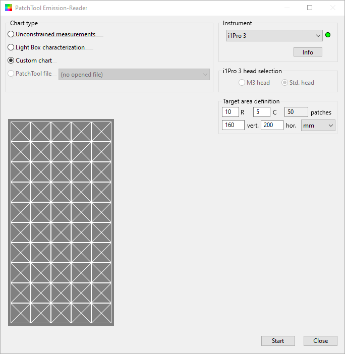Open the PatchTool file dropdown list
Screen dimensions: 345x354
click(134, 75)
